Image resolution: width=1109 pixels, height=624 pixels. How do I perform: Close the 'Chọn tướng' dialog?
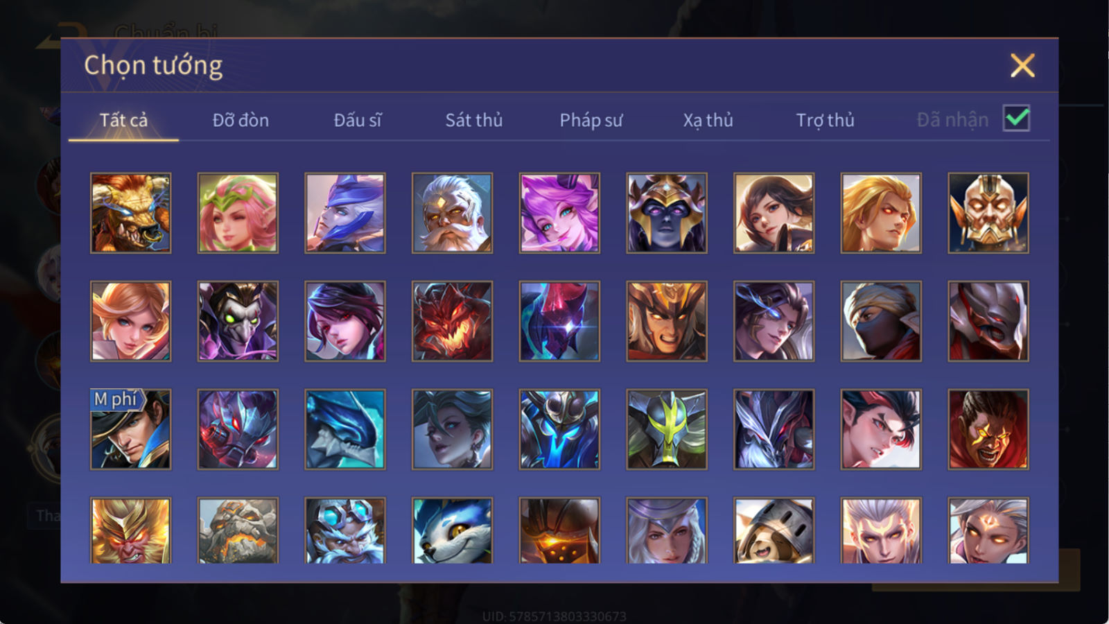click(1022, 66)
